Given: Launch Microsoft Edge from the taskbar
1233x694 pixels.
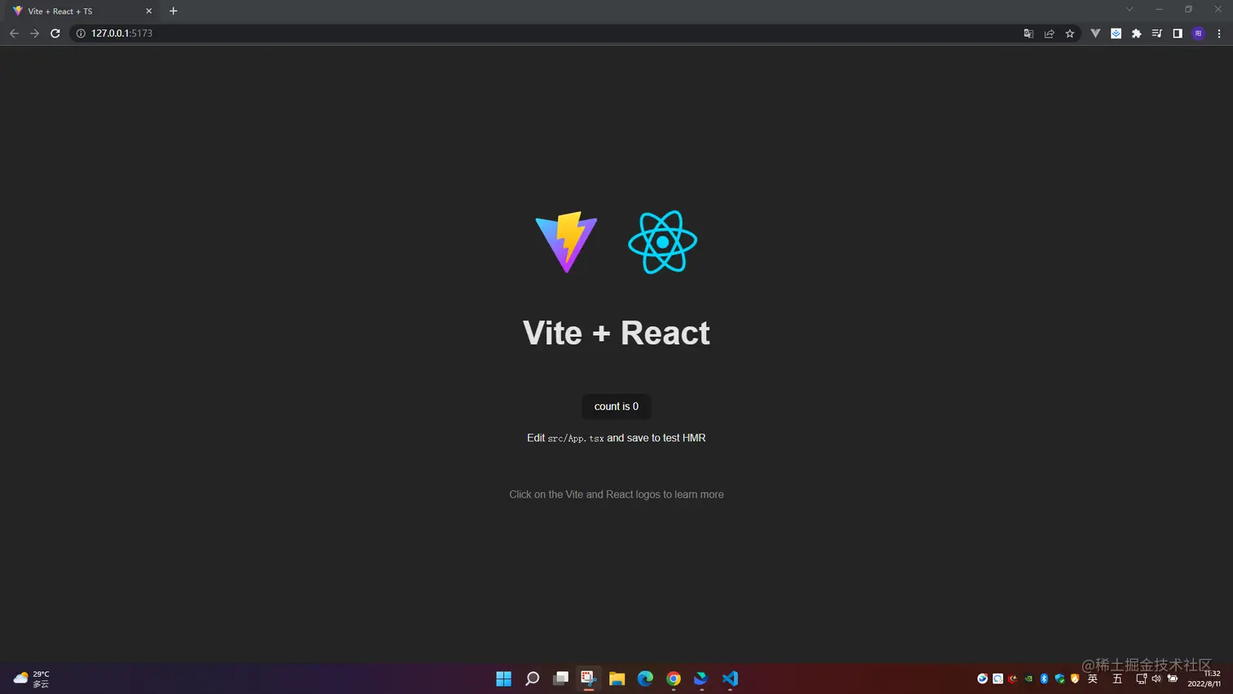Looking at the screenshot, I should click(645, 679).
